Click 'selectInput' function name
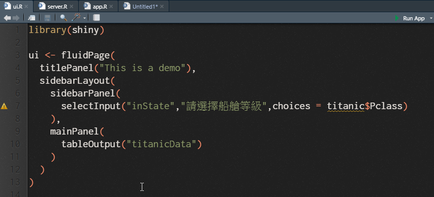 tap(91, 106)
